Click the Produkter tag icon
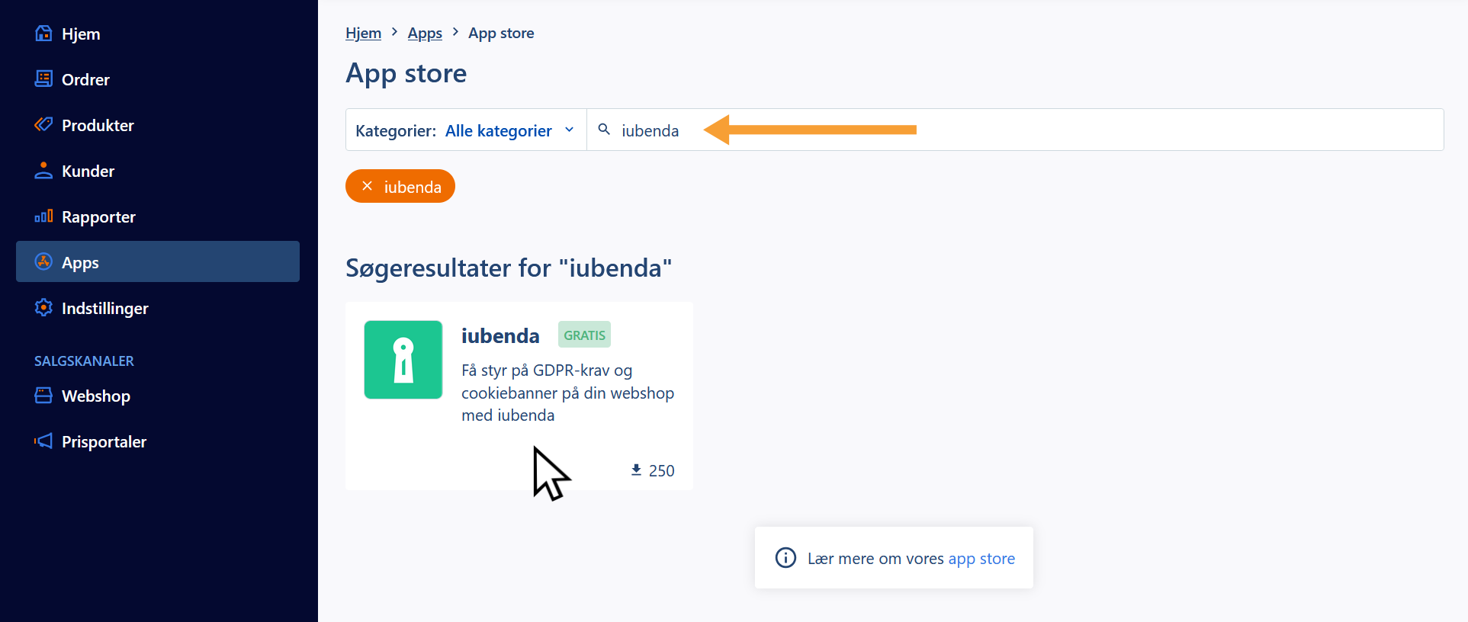 43,124
